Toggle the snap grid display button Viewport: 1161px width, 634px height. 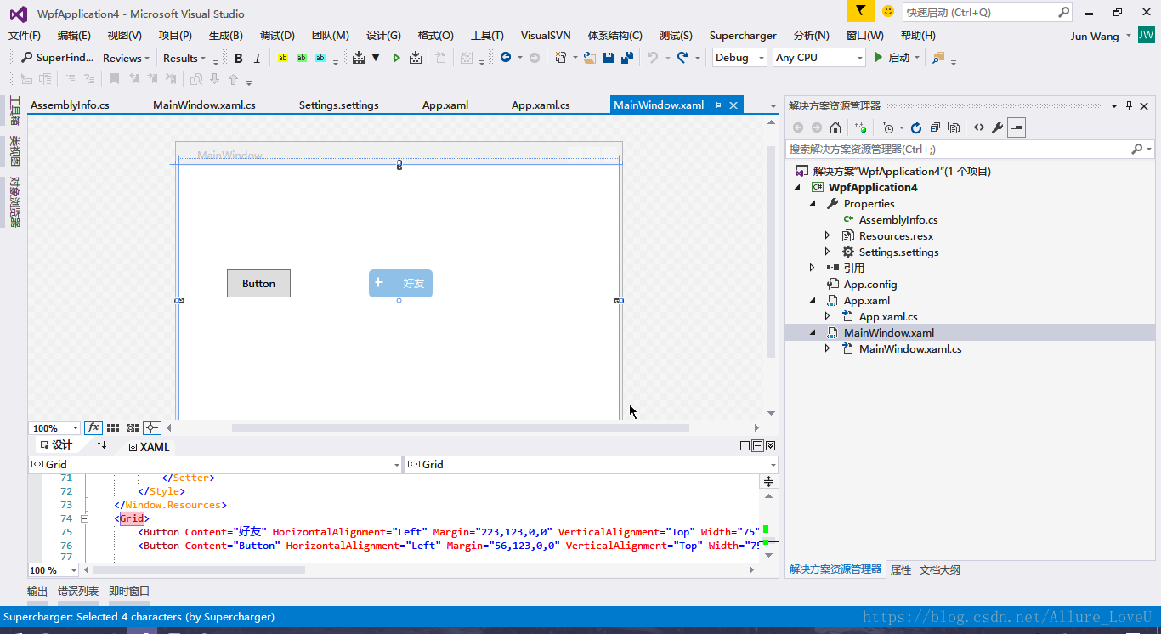113,427
